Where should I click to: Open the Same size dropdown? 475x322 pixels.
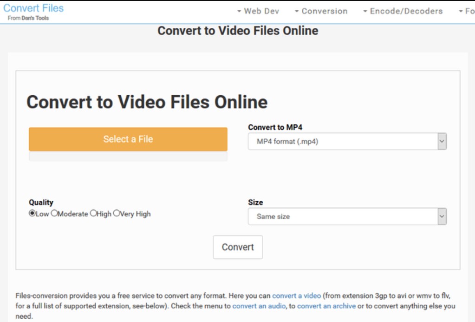(x=347, y=217)
